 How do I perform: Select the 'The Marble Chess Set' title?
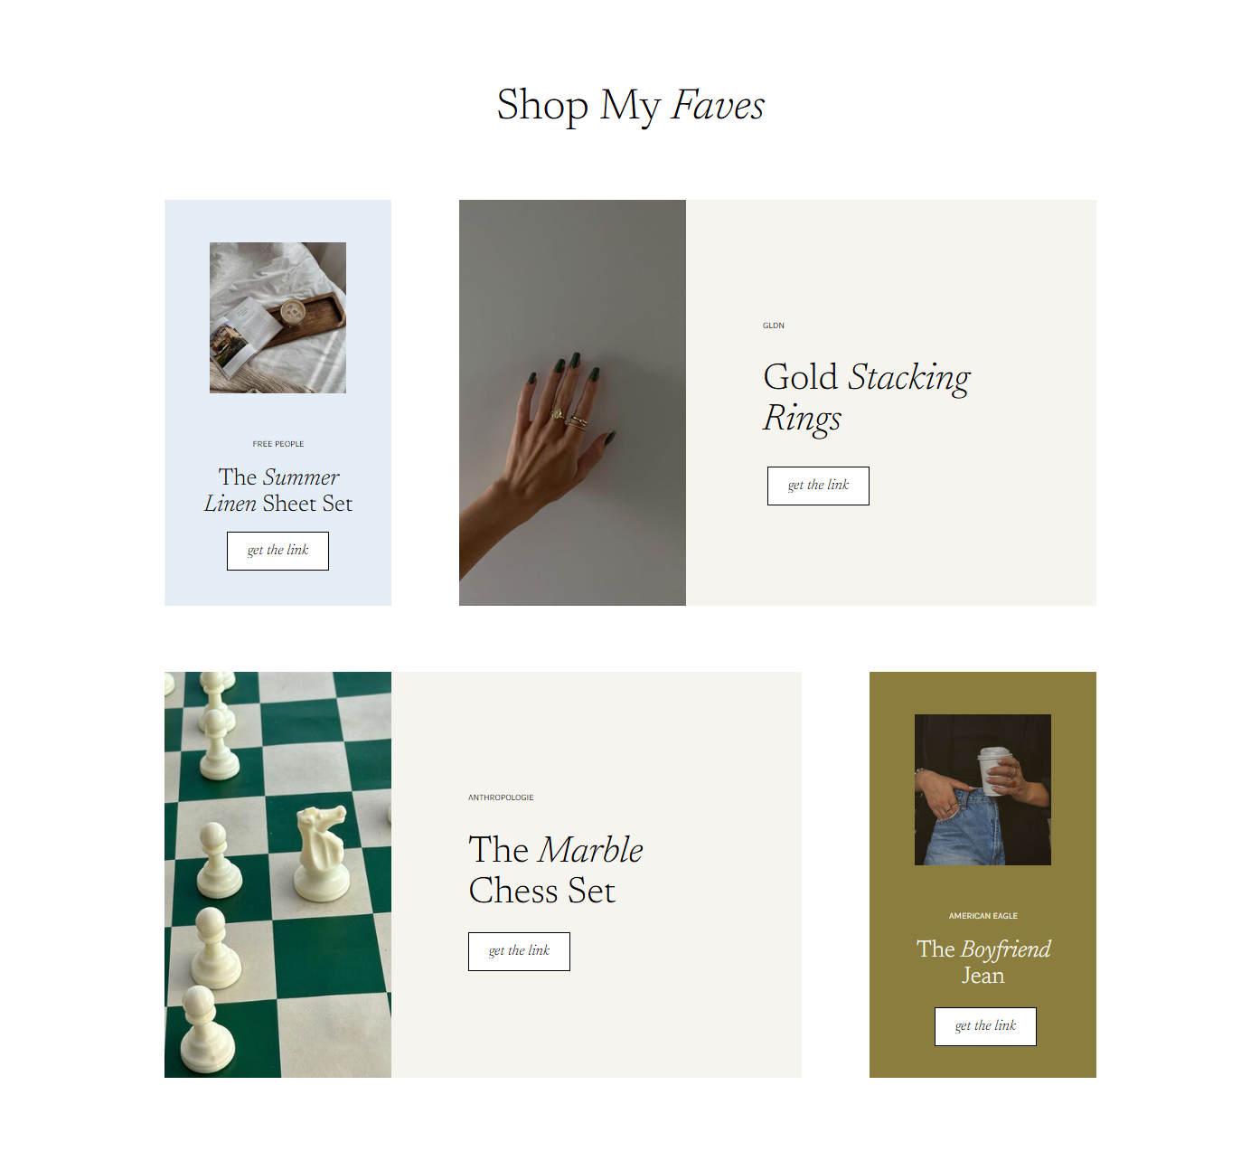coord(556,870)
